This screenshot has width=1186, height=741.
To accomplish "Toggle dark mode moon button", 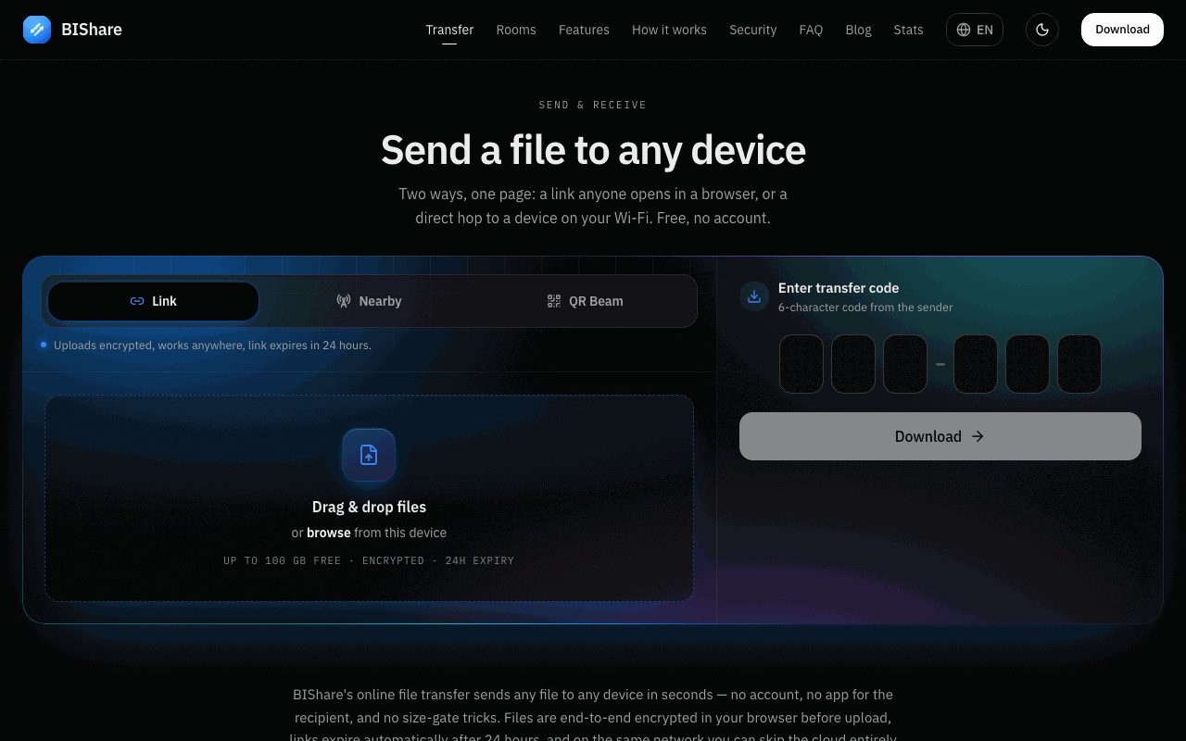I will pyautogui.click(x=1042, y=30).
